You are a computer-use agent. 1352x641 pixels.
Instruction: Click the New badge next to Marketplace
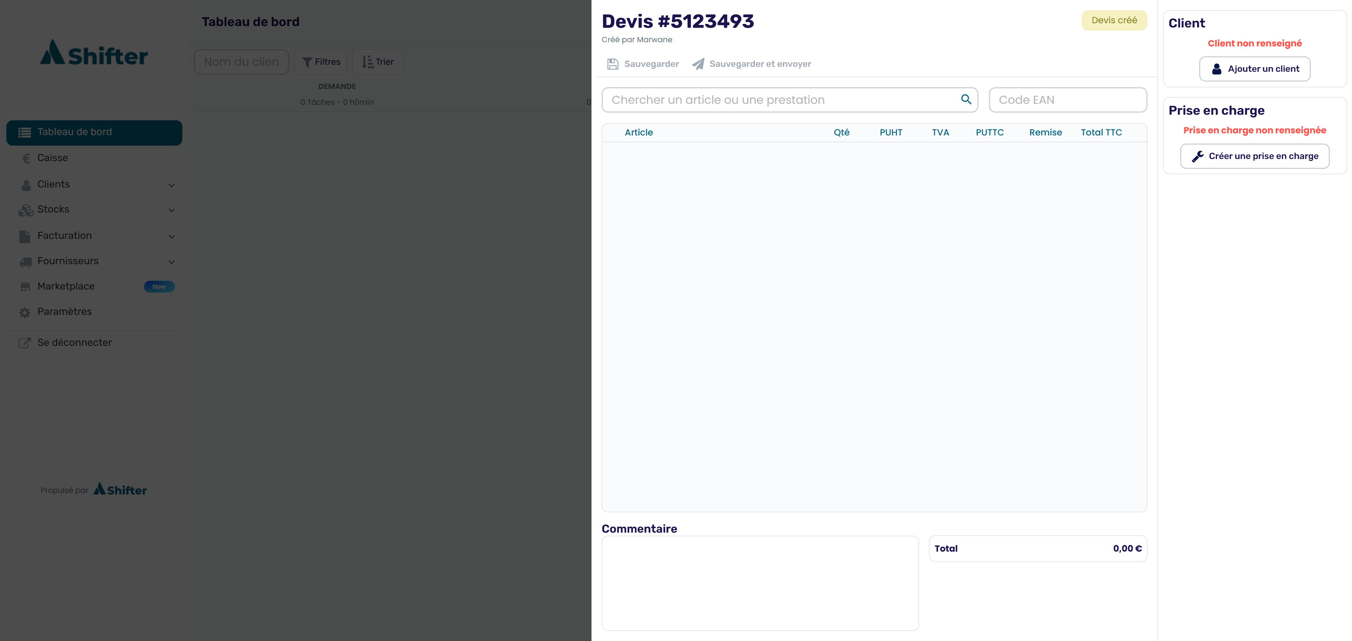pyautogui.click(x=159, y=286)
